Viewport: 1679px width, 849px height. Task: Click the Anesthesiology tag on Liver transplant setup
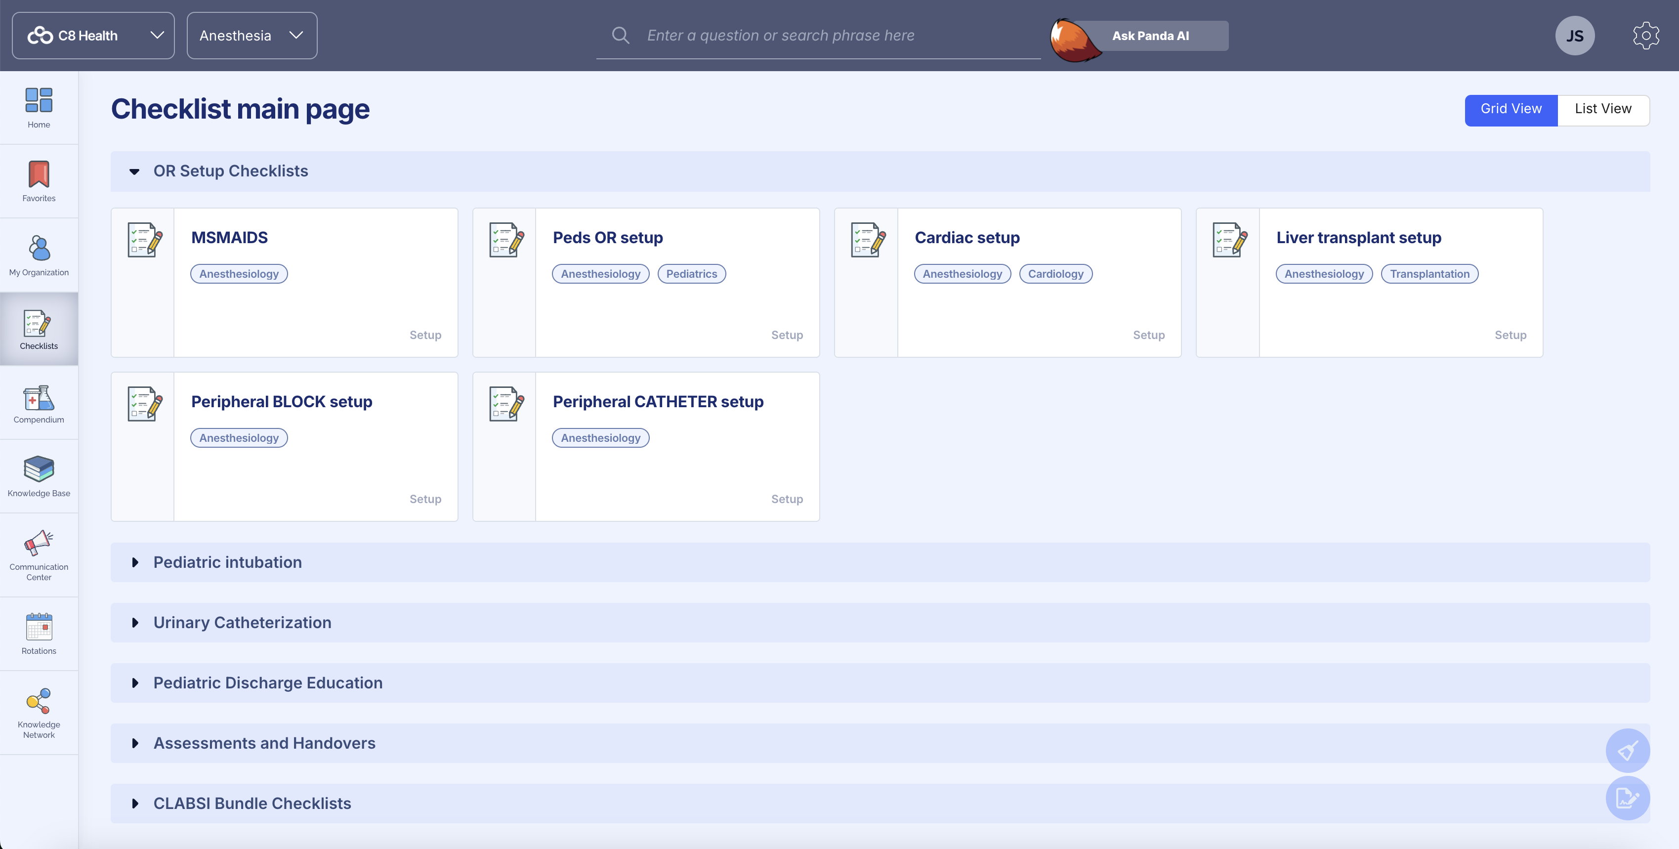[1324, 274]
